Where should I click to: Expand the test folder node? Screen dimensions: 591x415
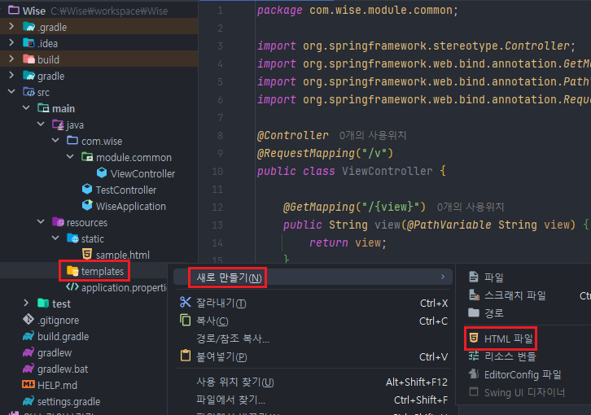pyautogui.click(x=26, y=303)
